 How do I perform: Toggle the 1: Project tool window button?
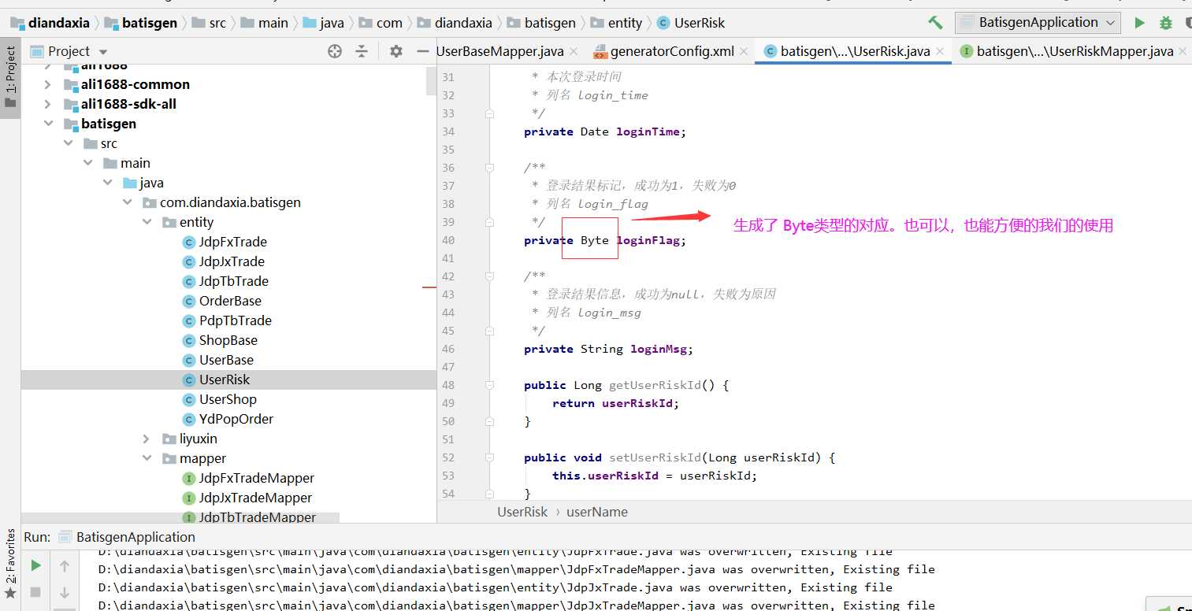pos(10,79)
